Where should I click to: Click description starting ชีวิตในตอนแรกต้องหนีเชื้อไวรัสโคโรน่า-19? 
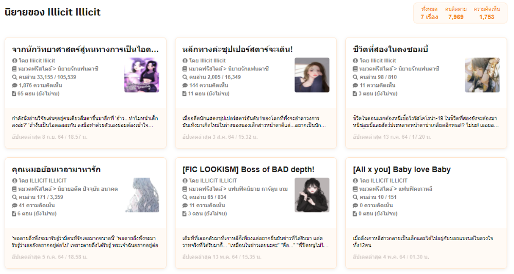426,122
